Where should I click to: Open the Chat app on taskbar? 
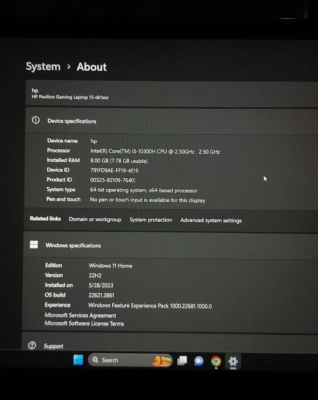199,361
